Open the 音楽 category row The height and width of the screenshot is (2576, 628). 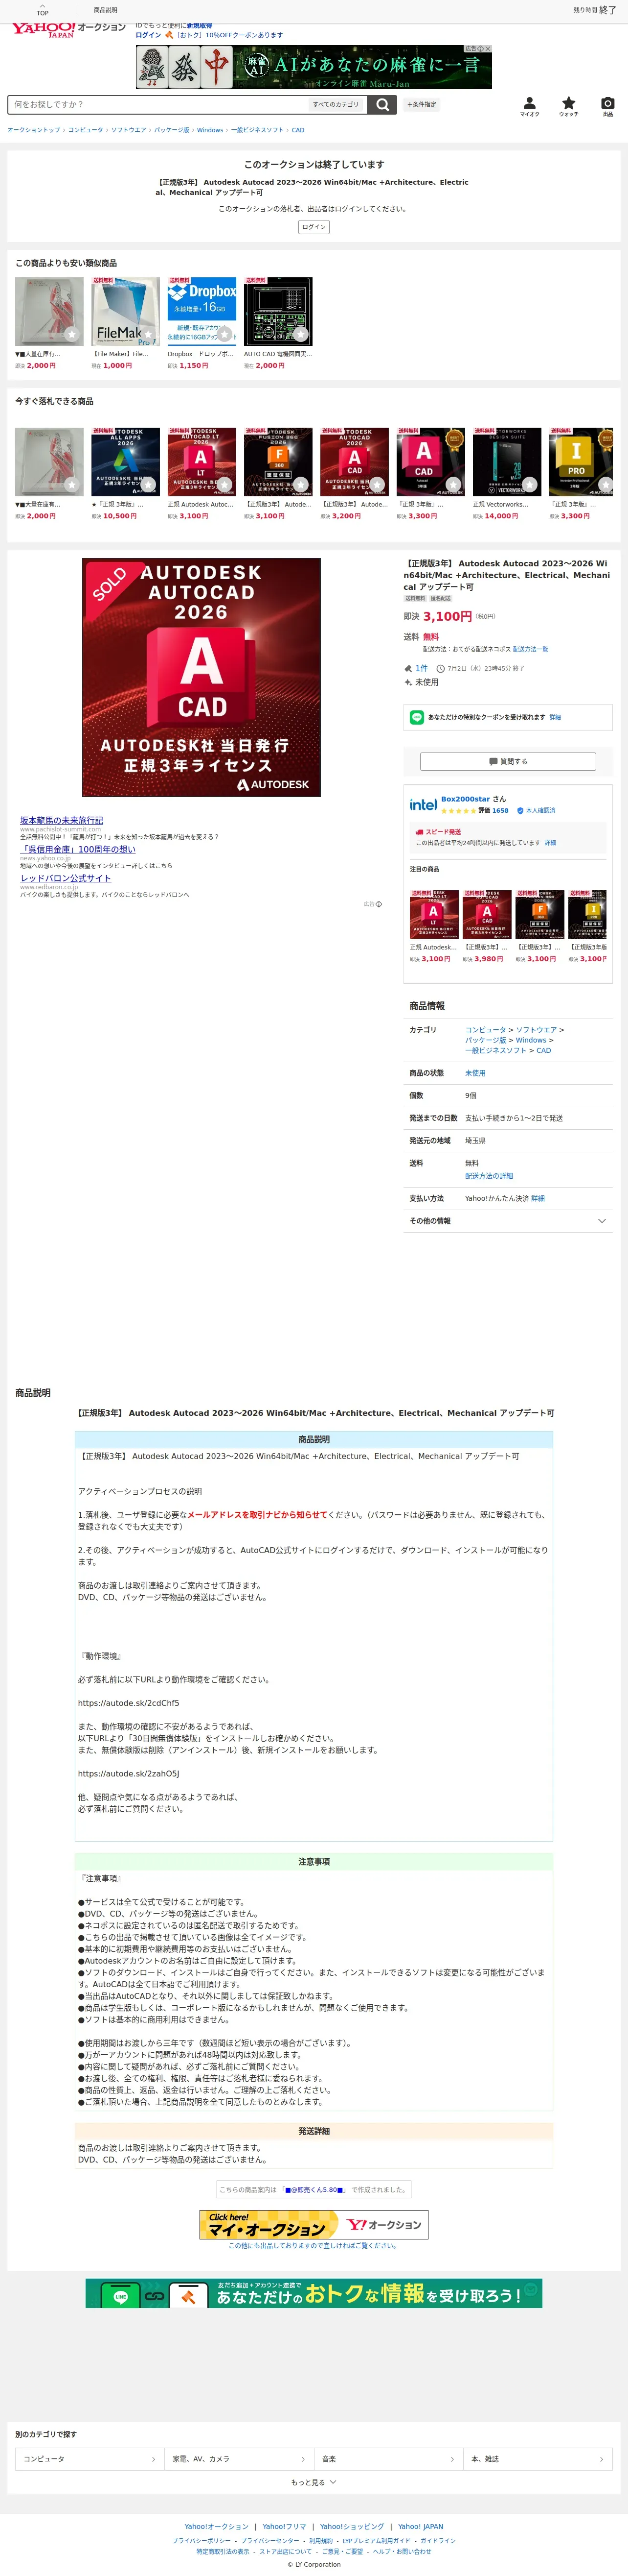click(388, 2459)
